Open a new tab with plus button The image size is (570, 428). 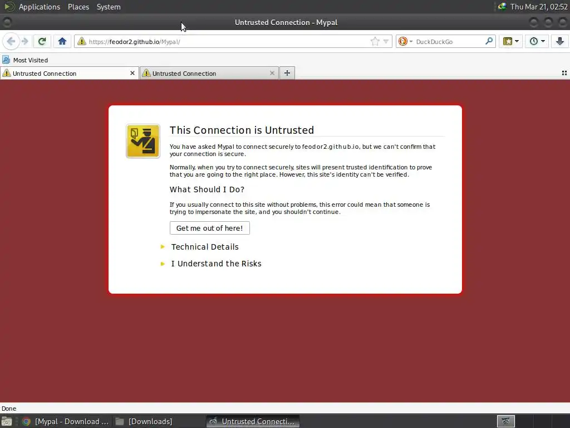coord(287,73)
